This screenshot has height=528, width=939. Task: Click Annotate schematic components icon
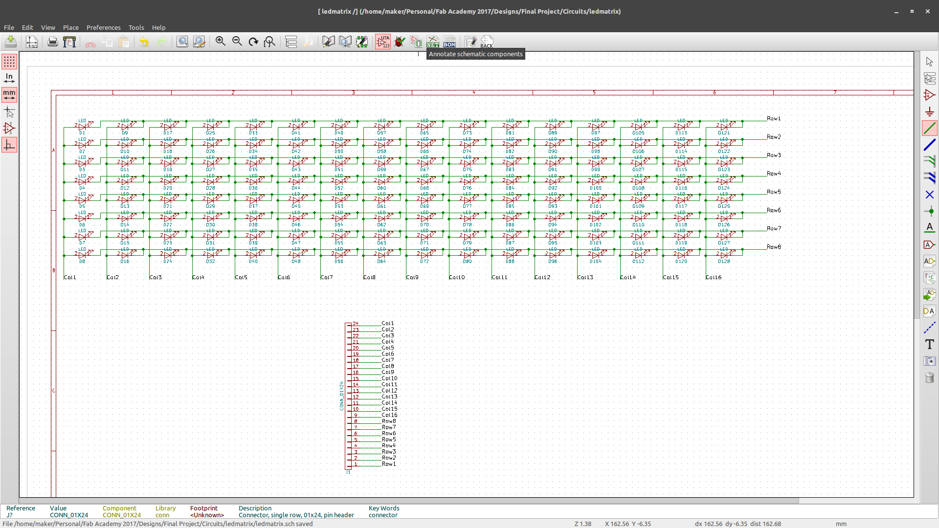383,42
